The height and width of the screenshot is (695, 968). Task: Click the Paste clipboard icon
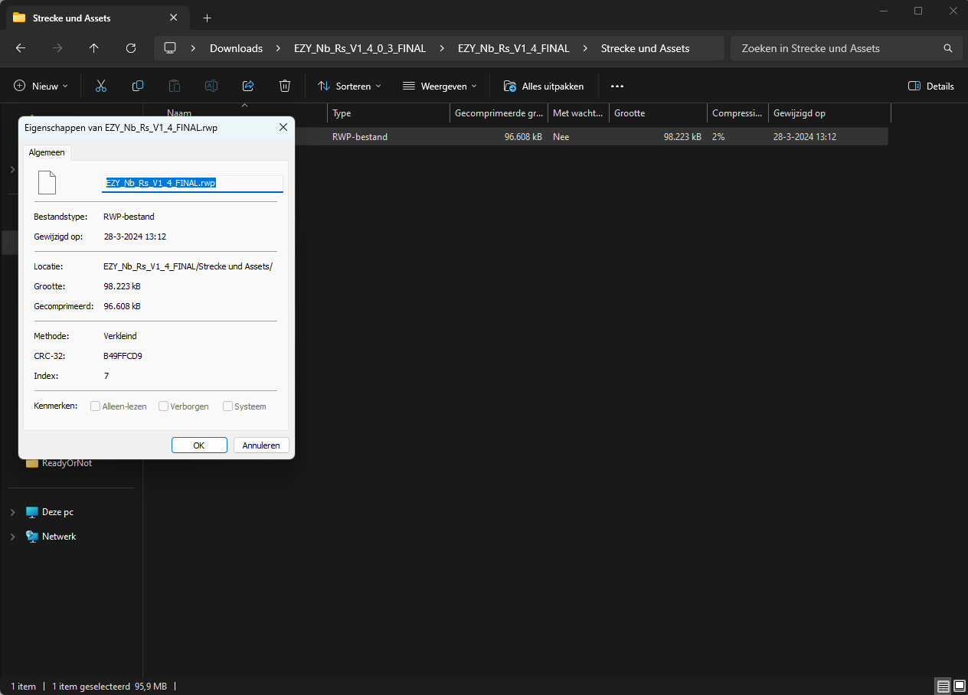(x=175, y=86)
